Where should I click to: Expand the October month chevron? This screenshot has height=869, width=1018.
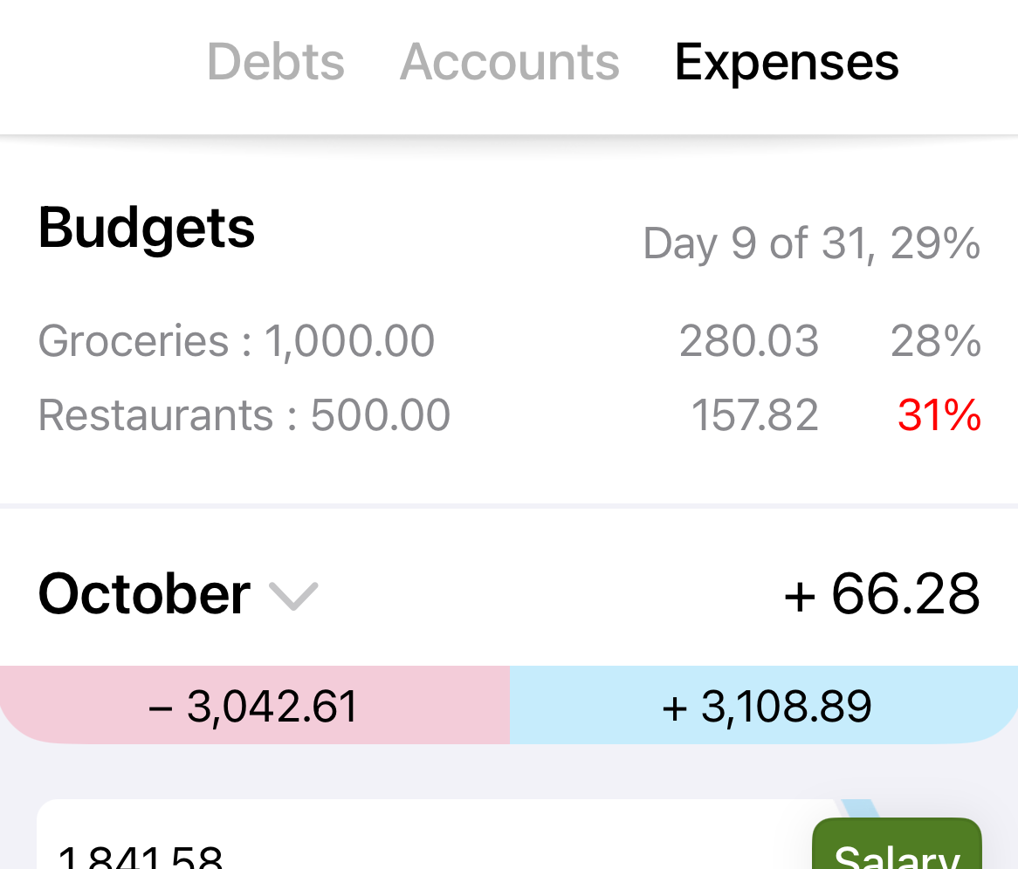(x=293, y=596)
